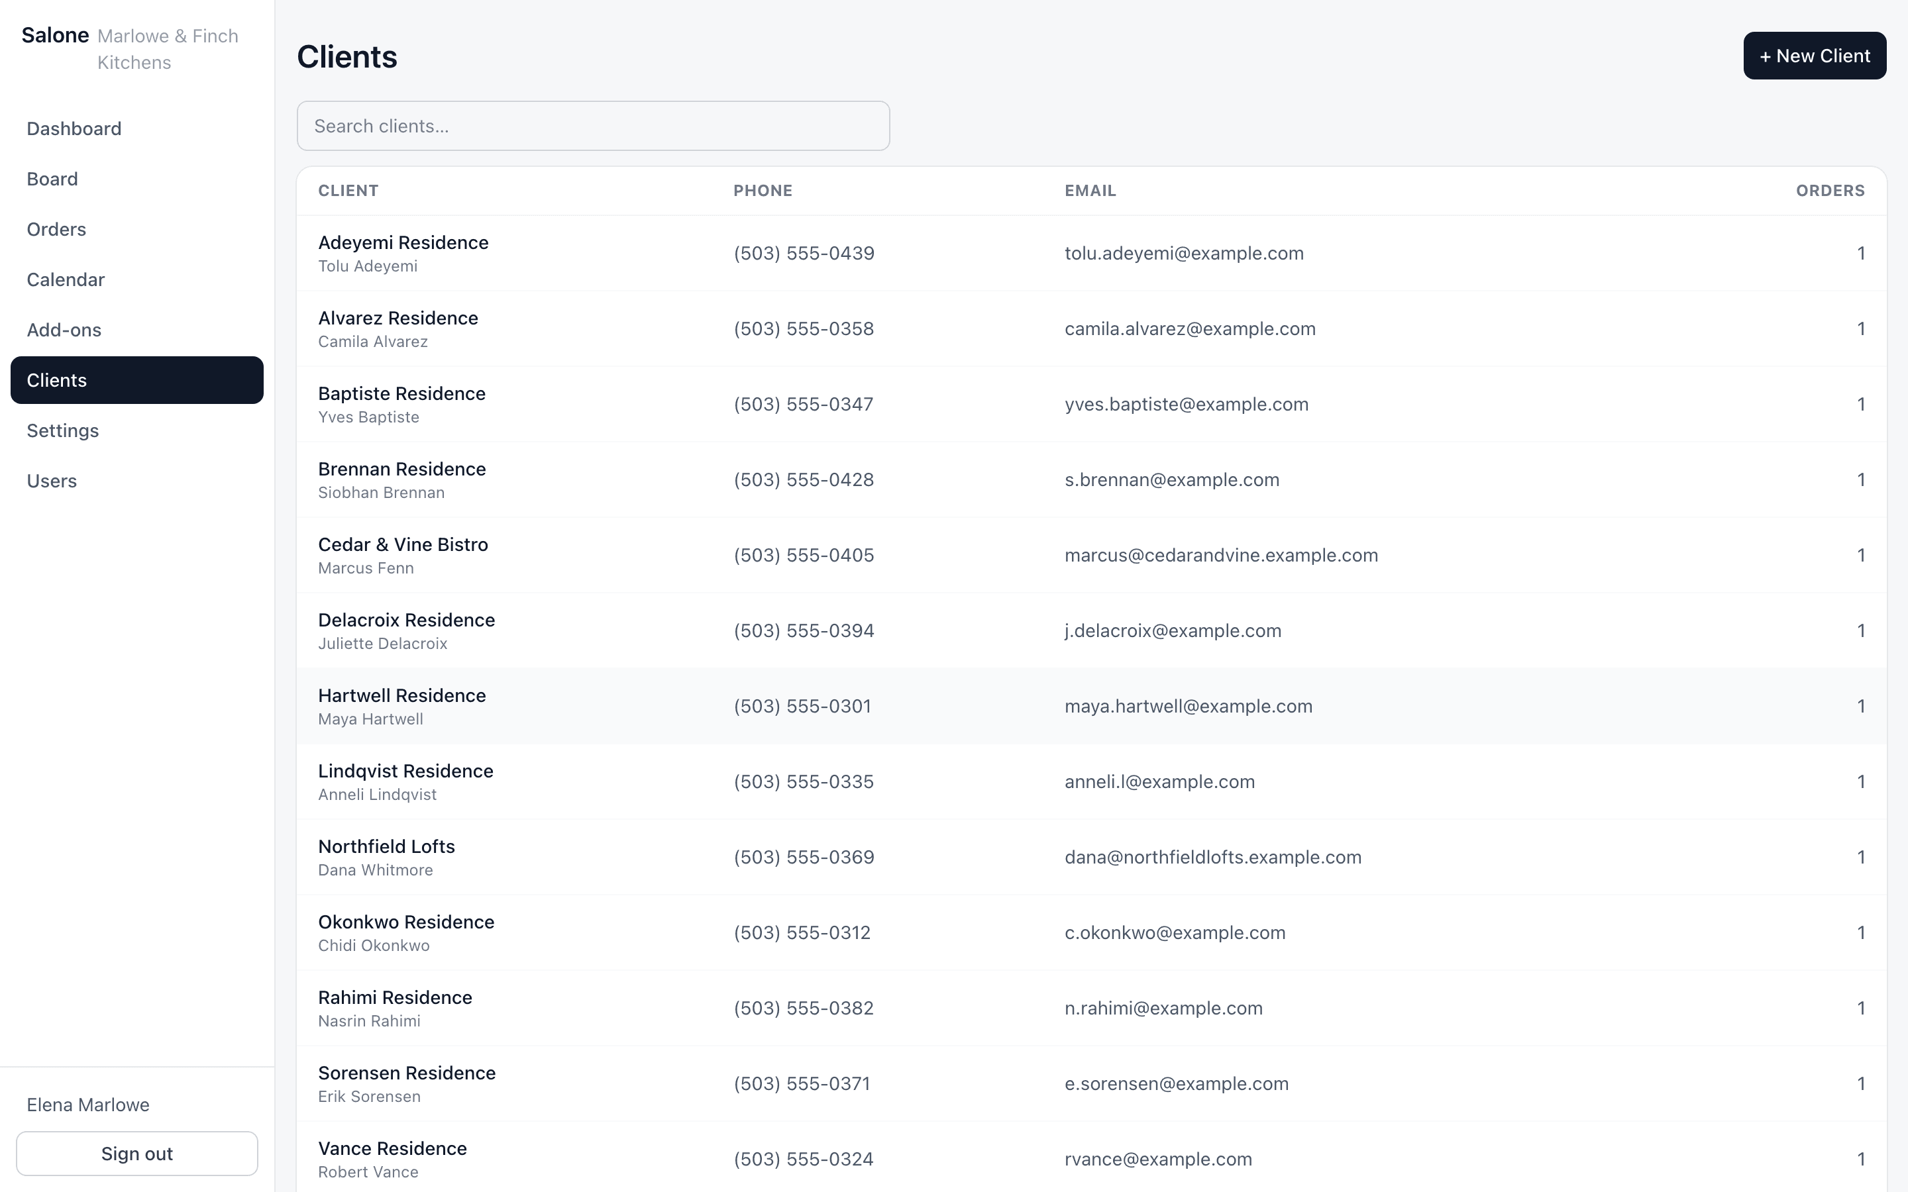Open Hartwell Residence client
Image resolution: width=1908 pixels, height=1192 pixels.
tap(1092, 707)
